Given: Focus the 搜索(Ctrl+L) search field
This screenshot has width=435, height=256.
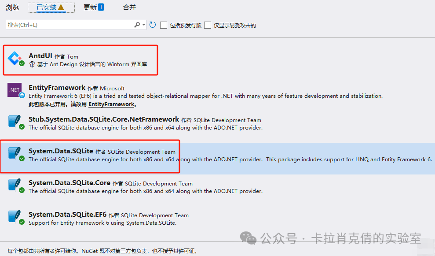Looking at the screenshot, I should (70, 25).
